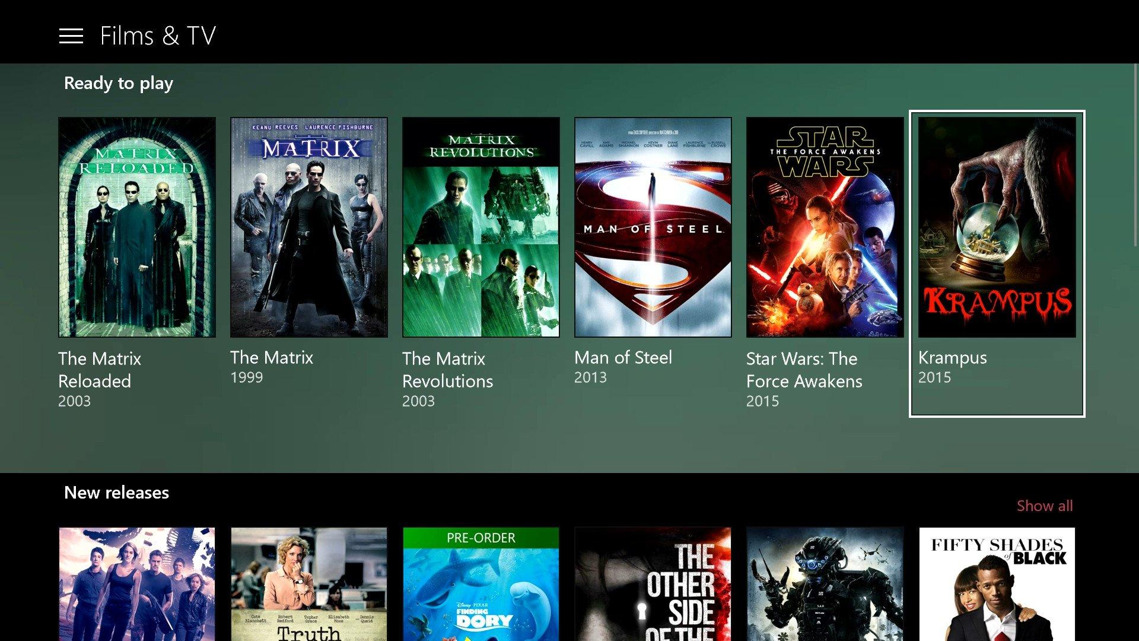Select the highlighted Krampus poster
This screenshot has height=641, width=1139.
997,227
